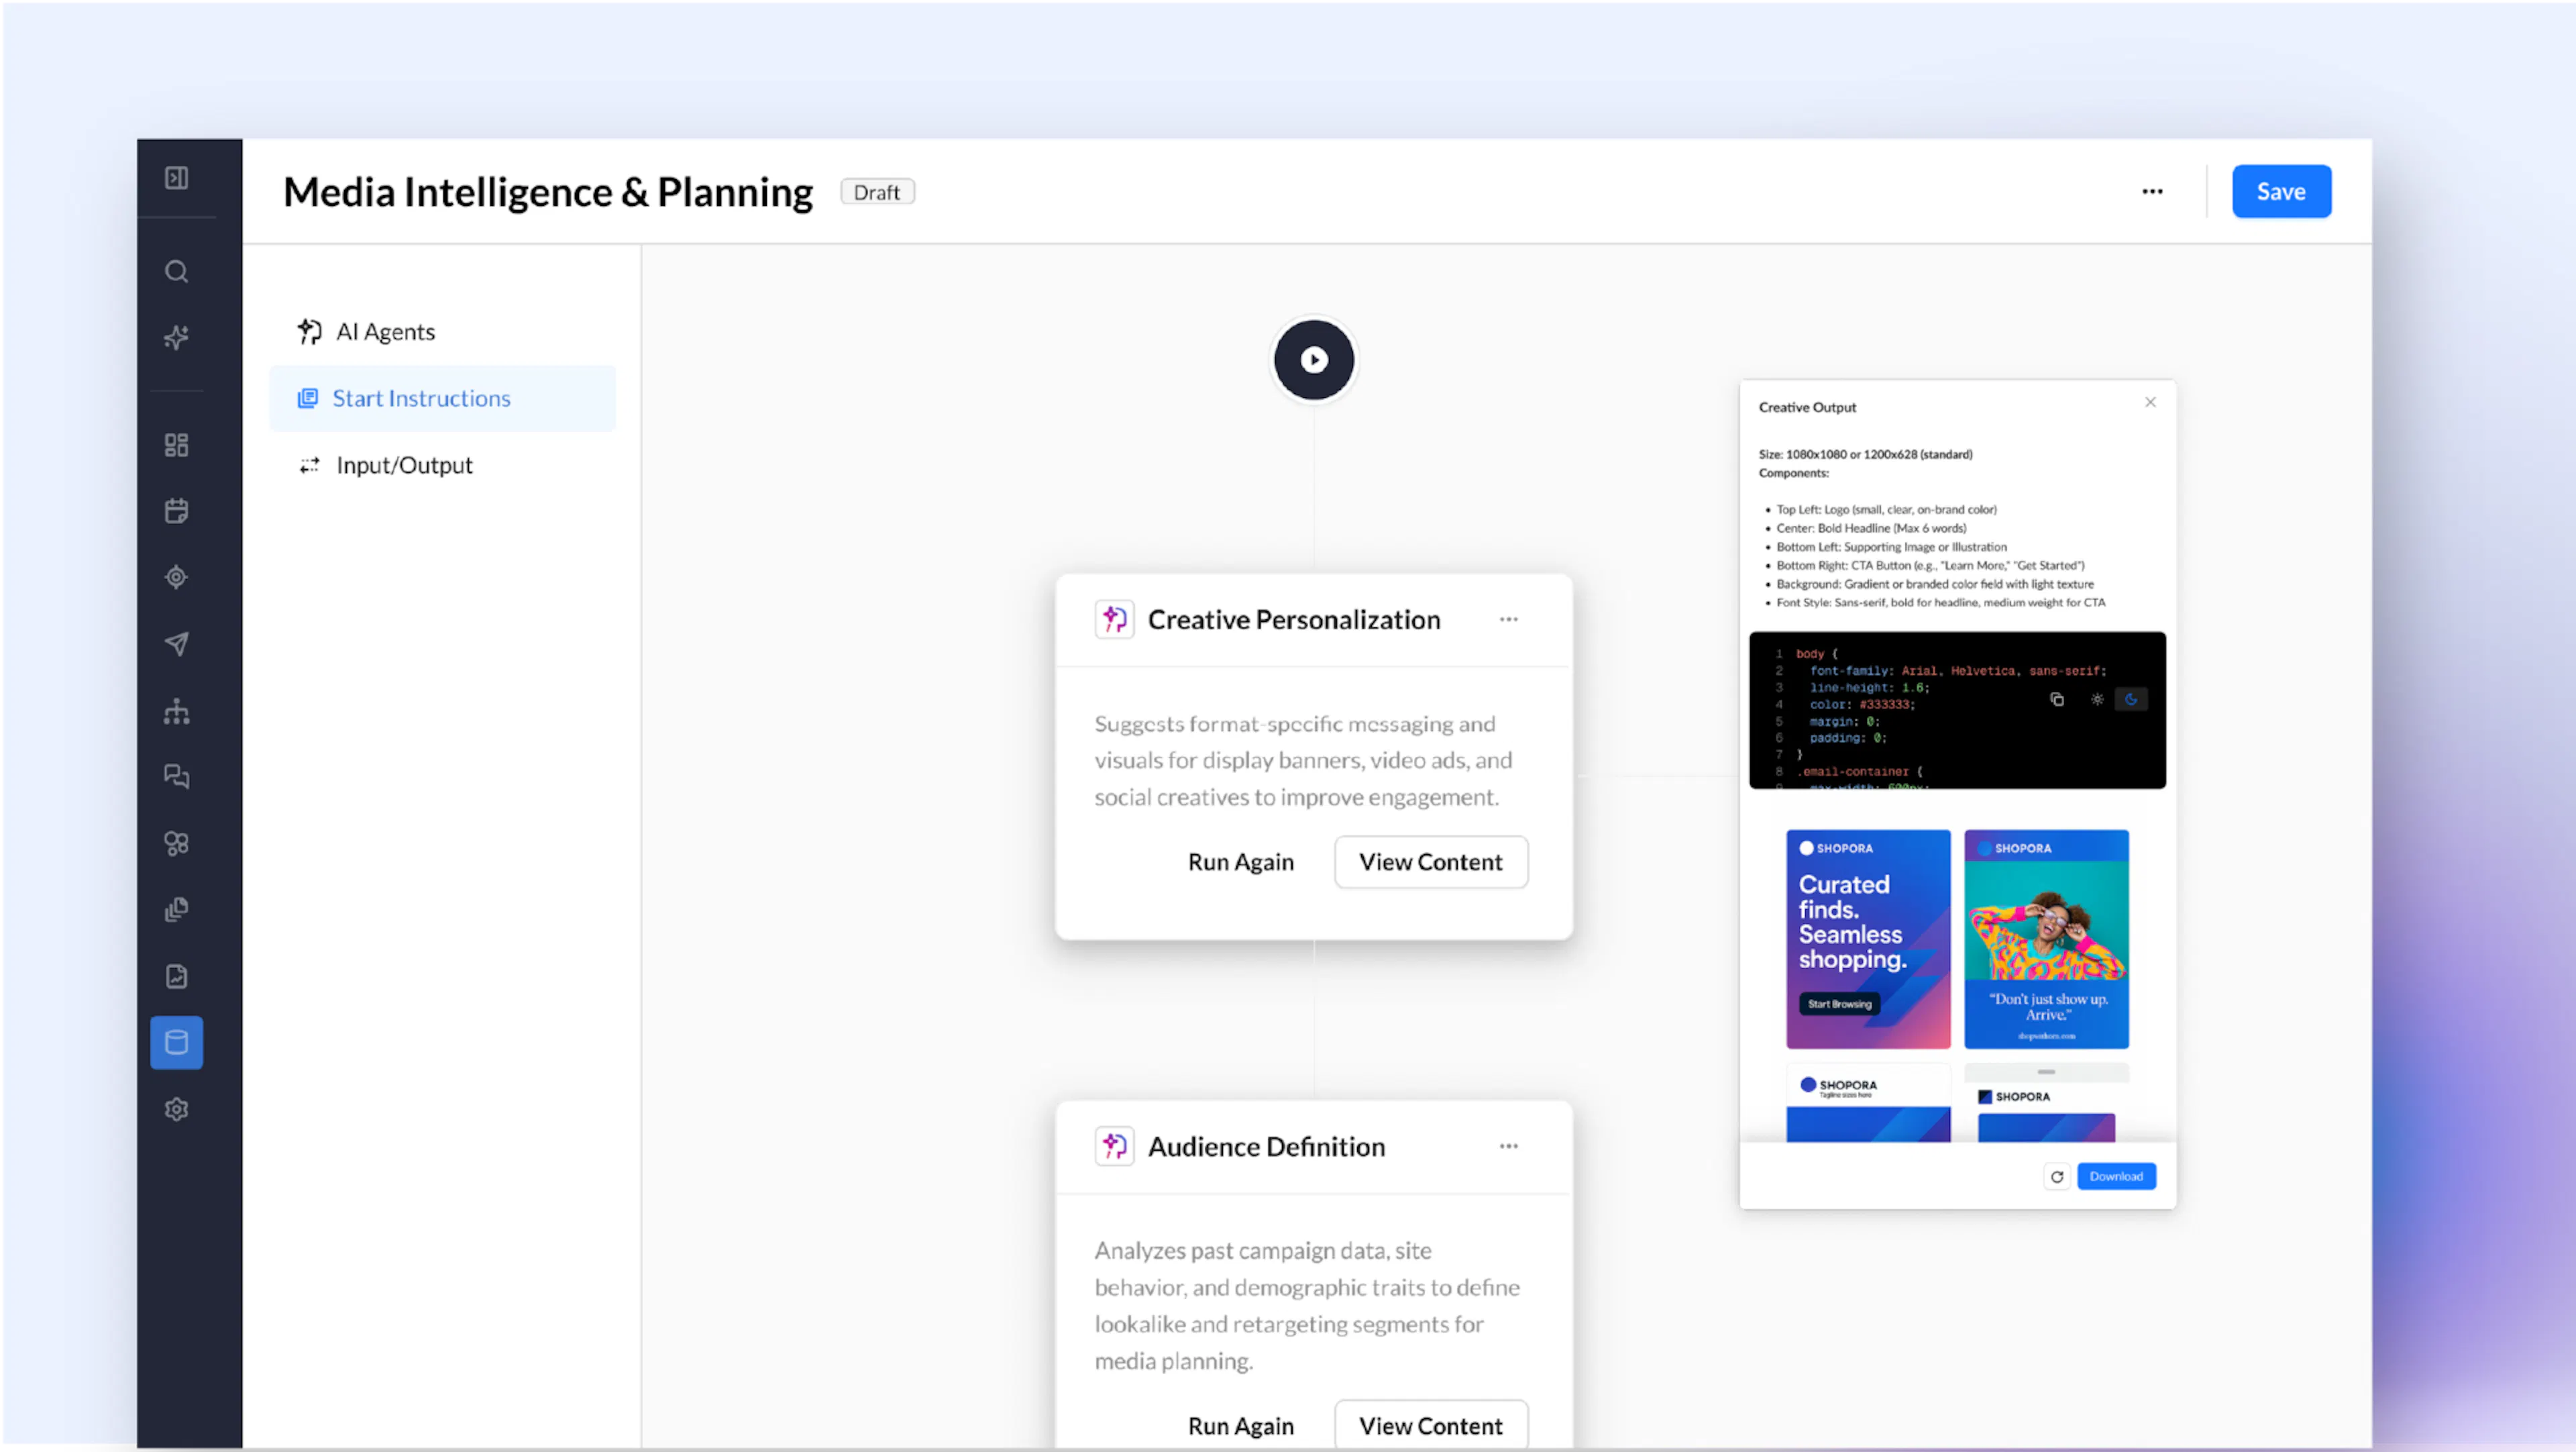Click "Bottom Right: CTA Button" bullet line
The height and width of the screenshot is (1452, 2576).
click(x=1930, y=566)
